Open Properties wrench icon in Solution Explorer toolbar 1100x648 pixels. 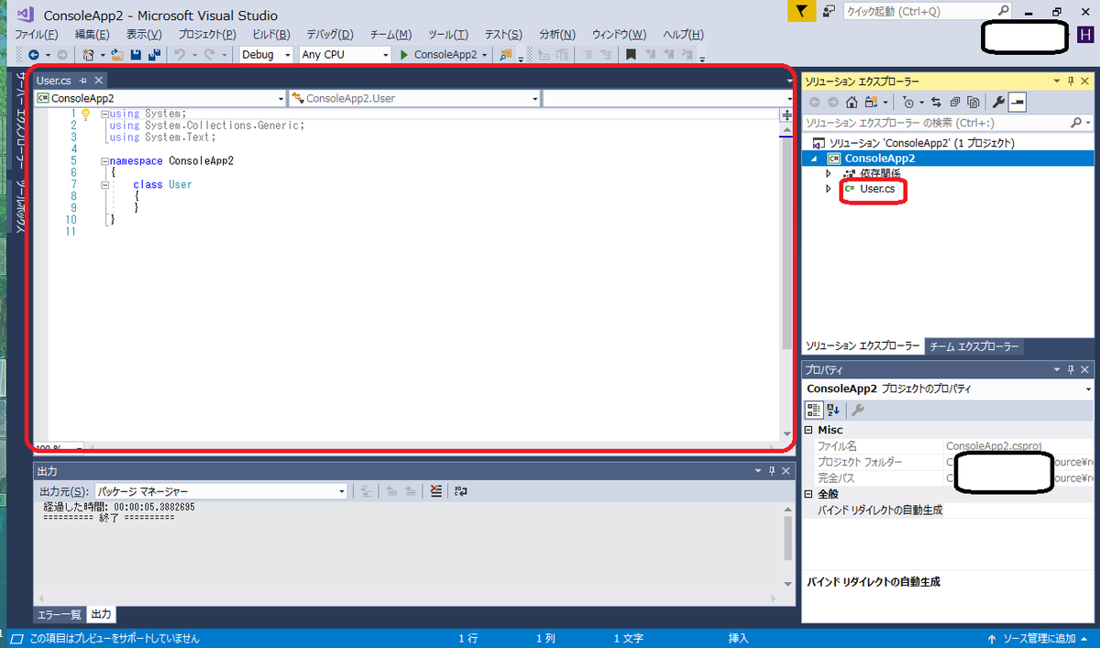pos(999,102)
